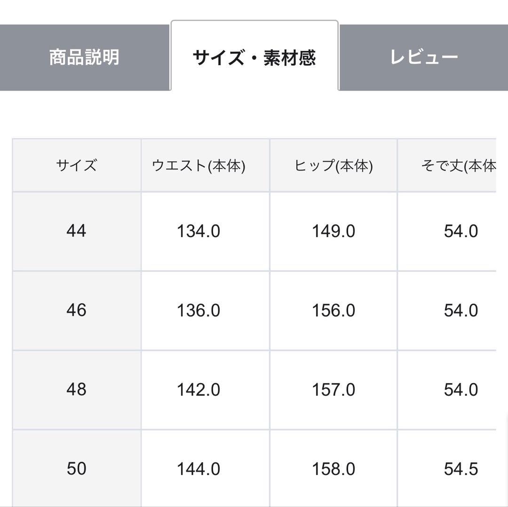Click the hip value 156.0
The width and height of the screenshot is (508, 507).
[x=333, y=311]
